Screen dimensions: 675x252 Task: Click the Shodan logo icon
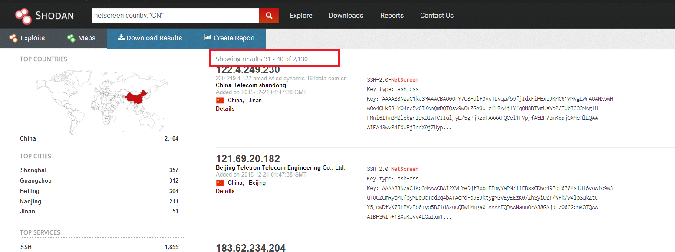coord(23,16)
